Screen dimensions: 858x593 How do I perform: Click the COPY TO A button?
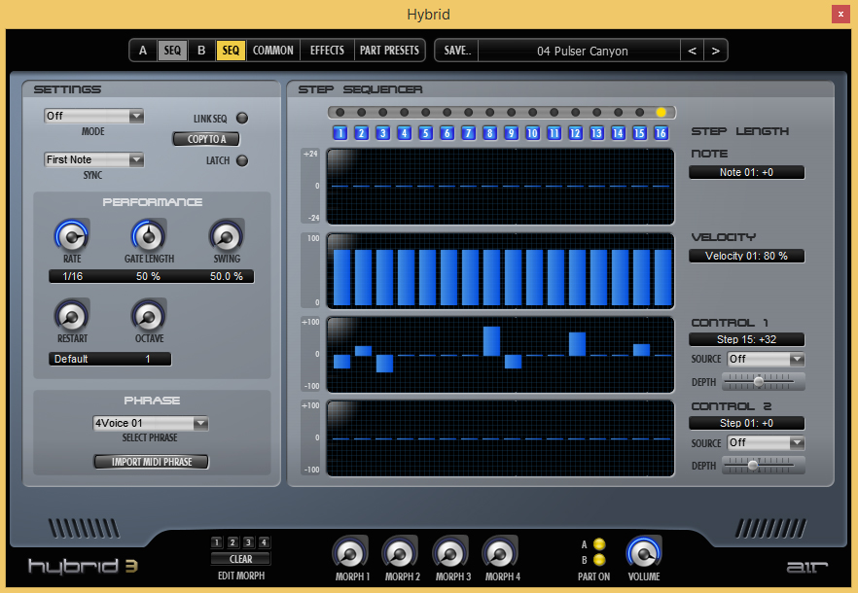(x=205, y=138)
